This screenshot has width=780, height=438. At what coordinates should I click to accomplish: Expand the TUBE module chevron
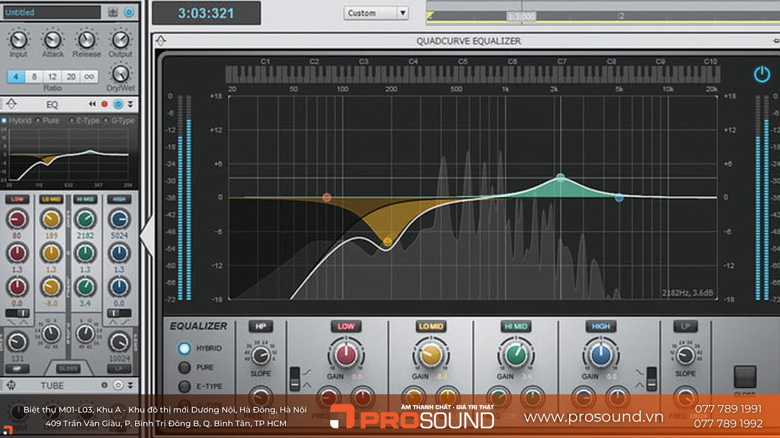click(130, 385)
